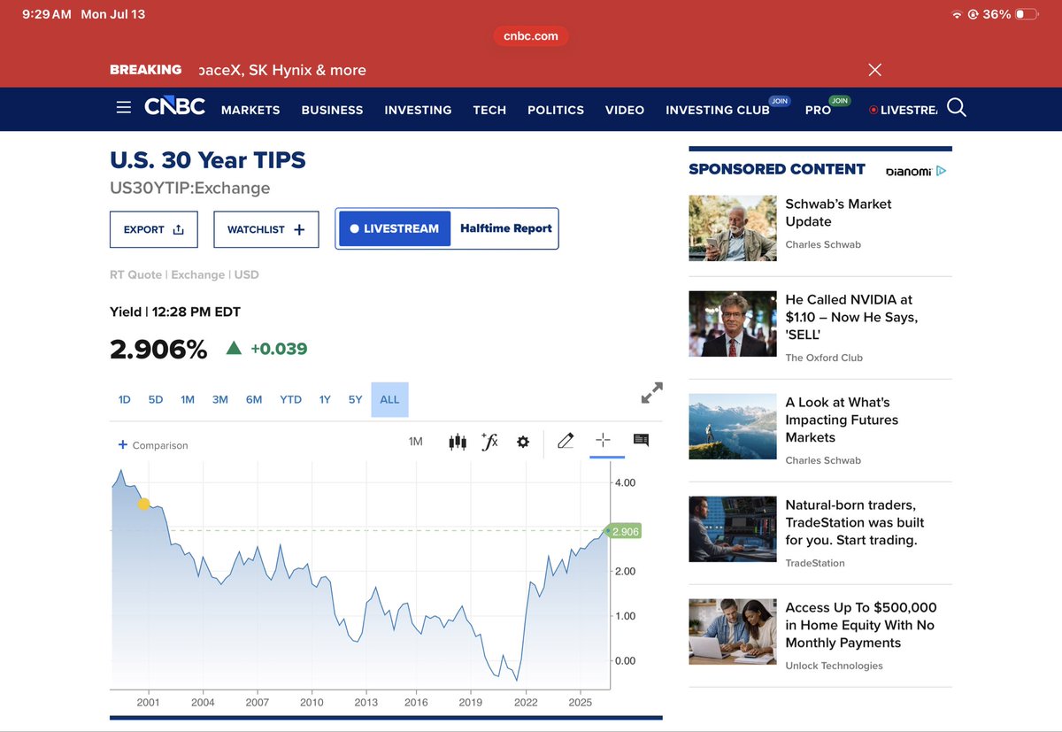Open Schwab's Market Update thumbnail
1062x732 pixels.
tap(733, 228)
